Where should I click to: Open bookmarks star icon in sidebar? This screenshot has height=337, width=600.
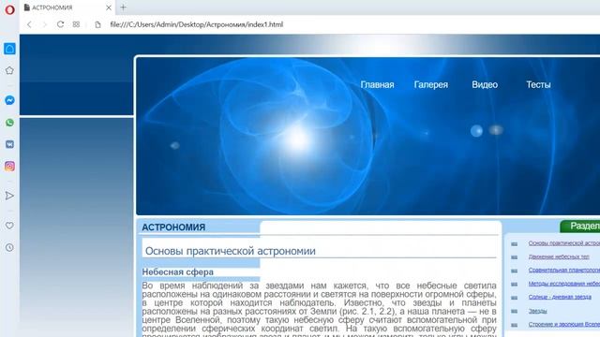tap(9, 70)
